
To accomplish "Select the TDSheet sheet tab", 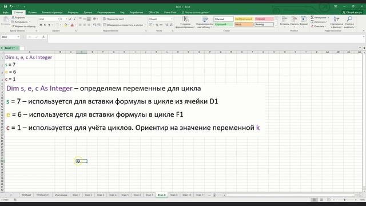I will (x=26, y=195).
